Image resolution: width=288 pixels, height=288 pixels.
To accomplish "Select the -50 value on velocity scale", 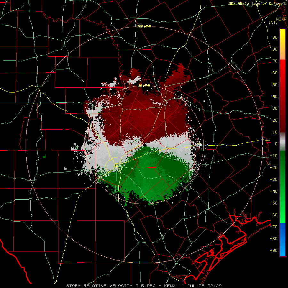I will pos(274,203).
